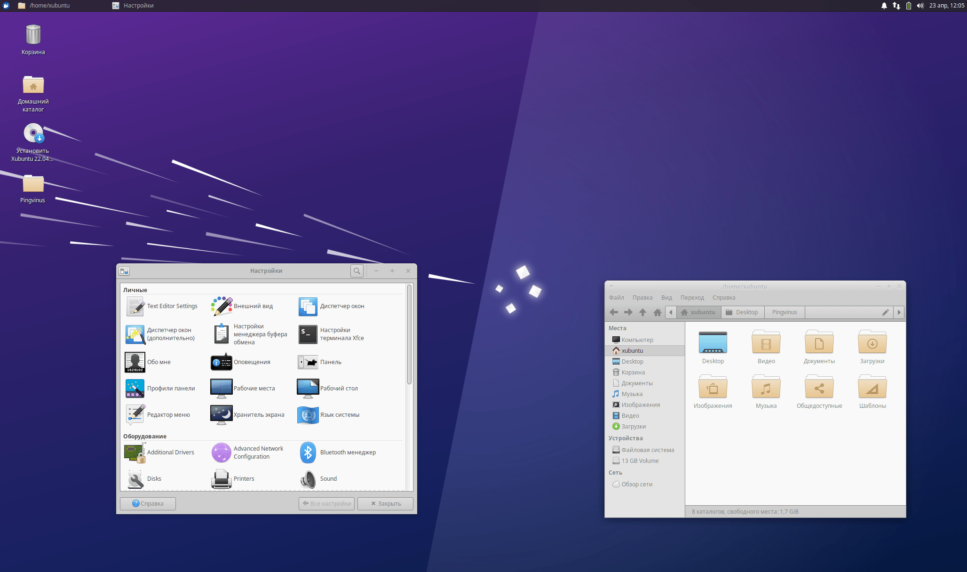The height and width of the screenshot is (572, 967).
Task: Open Диспетчер окон settings
Action: point(332,306)
